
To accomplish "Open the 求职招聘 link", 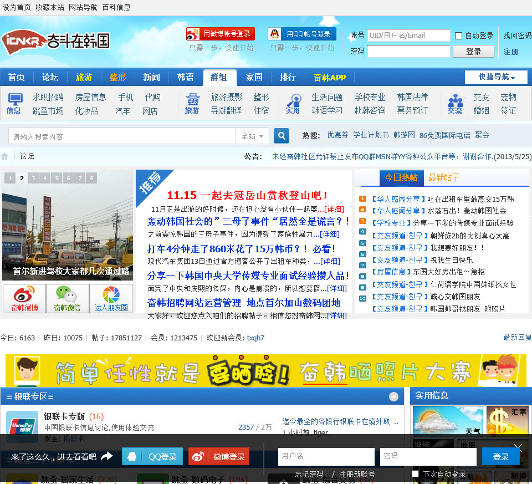I will point(48,98).
